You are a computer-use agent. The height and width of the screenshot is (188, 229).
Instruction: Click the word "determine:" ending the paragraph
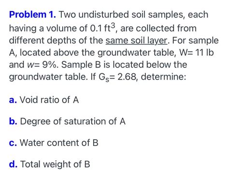(163, 77)
